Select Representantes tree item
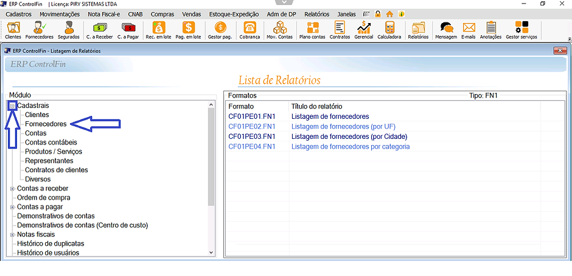Screen dimensions: 572x276 pos(49,161)
